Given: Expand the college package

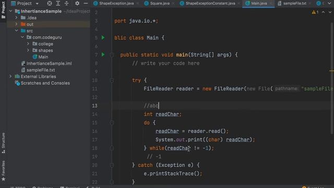Looking at the screenshot, I should 28,44.
